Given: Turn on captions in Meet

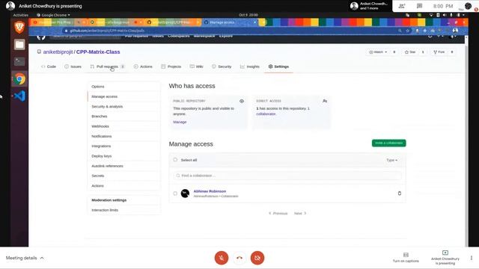Looking at the screenshot, I should click(406, 258).
